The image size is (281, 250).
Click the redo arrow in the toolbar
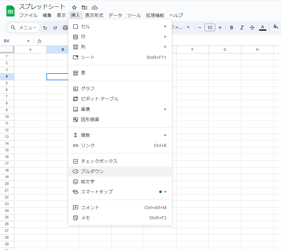55,28
